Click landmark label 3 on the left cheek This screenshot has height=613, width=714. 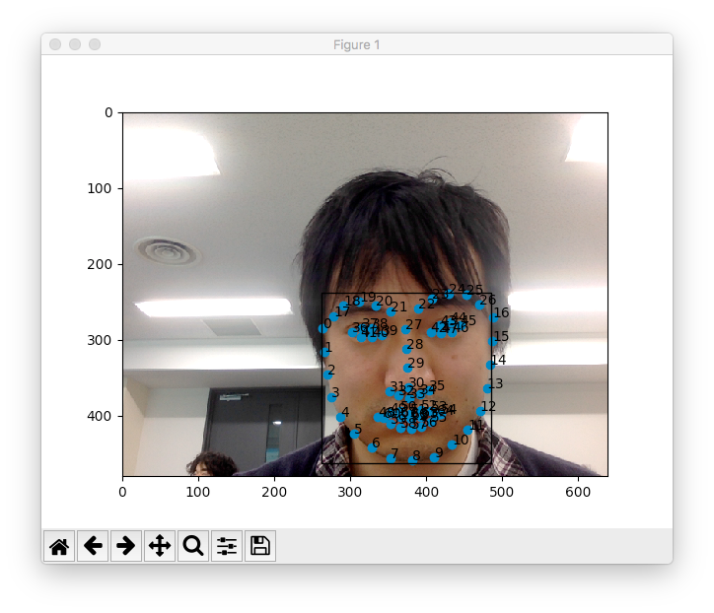click(335, 392)
